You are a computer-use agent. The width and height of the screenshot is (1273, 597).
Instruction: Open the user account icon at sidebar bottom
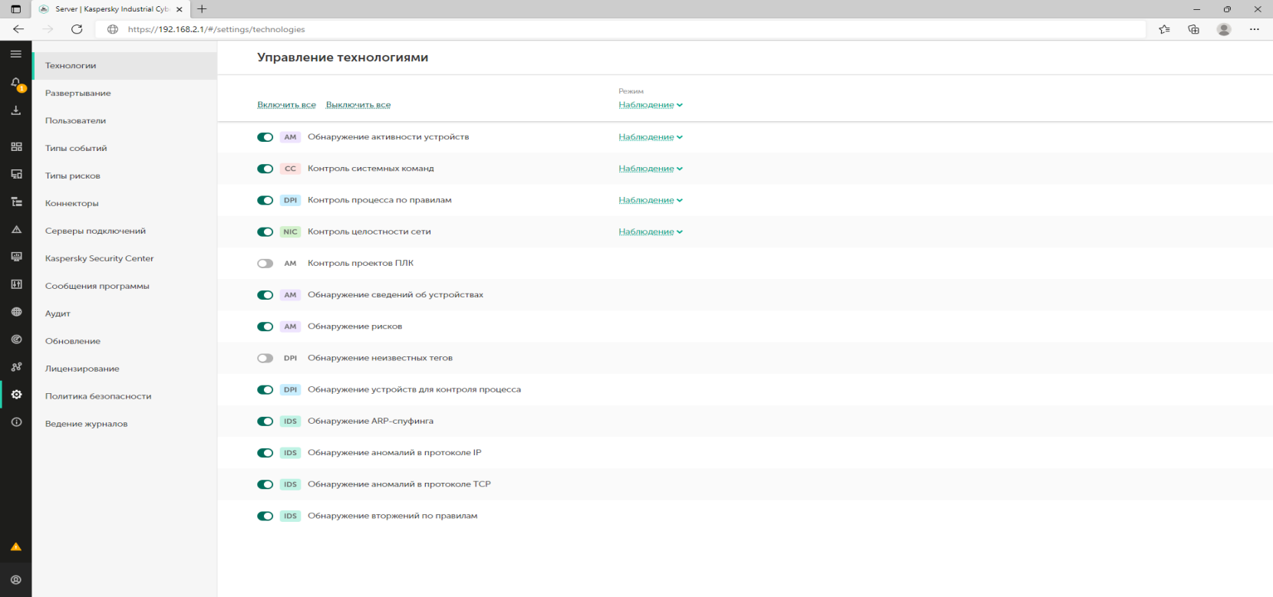(16, 580)
